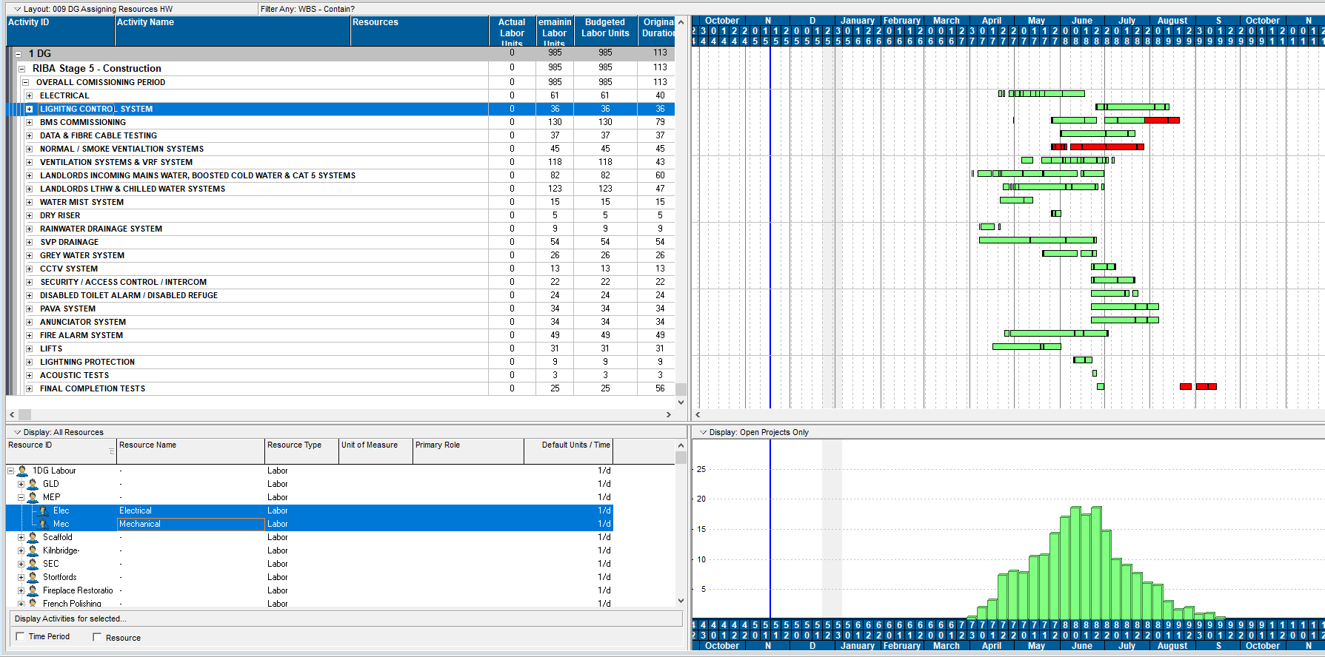Expand the LIFTS row
The image size is (1325, 657).
pyautogui.click(x=29, y=348)
